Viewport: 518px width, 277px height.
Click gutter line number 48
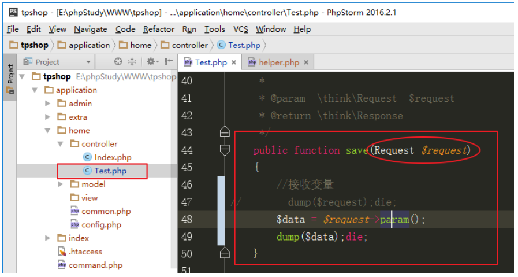[187, 219]
